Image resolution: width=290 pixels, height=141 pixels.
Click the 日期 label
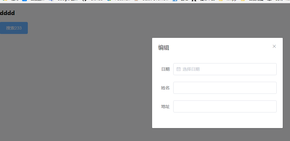click(x=165, y=69)
